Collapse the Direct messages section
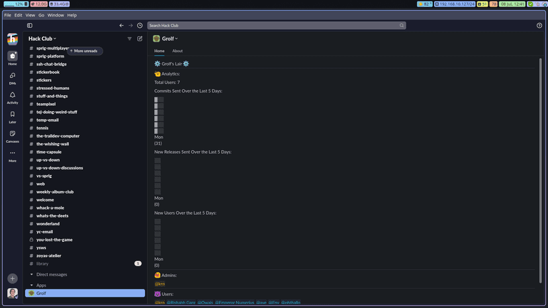Viewport: 548px width, 308px height. coord(32,274)
